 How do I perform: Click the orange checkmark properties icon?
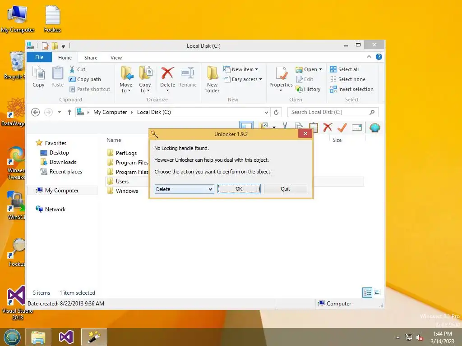tap(342, 127)
